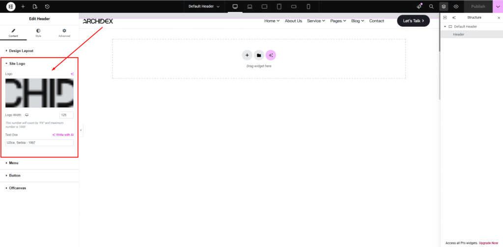Click the Elementor logo menu icon
Screen dimensions: 503x247
11,6
